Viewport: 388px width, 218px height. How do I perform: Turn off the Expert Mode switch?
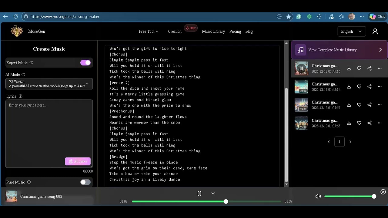point(85,63)
